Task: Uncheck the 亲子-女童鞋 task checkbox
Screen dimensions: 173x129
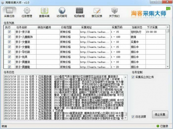Action: 9,47
